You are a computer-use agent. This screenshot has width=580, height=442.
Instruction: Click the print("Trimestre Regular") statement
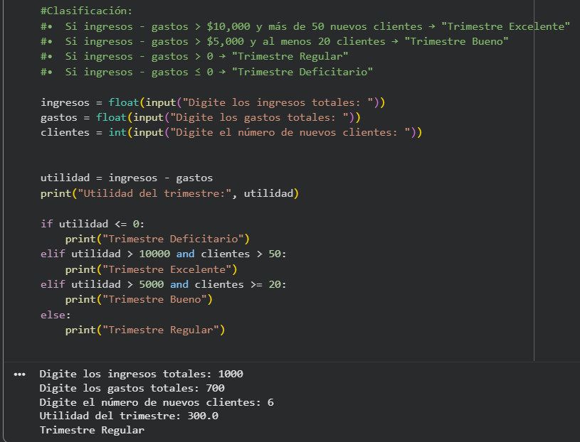pos(144,330)
